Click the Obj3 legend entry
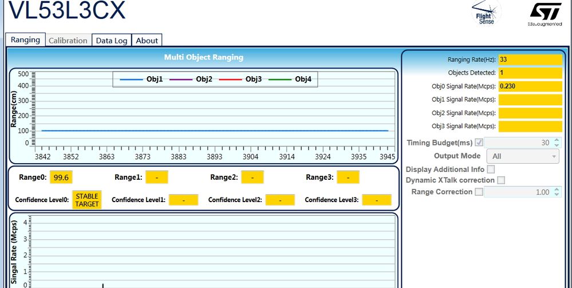The image size is (572, 288). pos(240,79)
